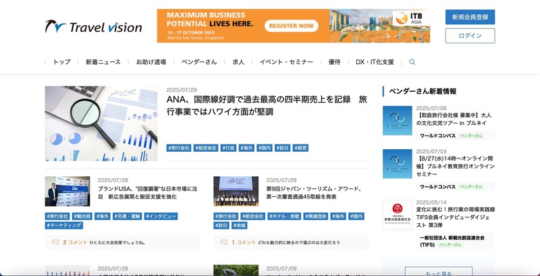Click the 新規会員登録 button
The height and width of the screenshot is (276, 540).
click(x=470, y=17)
